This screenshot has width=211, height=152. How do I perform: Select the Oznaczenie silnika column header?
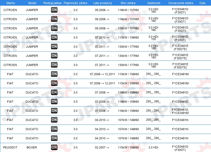pyautogui.click(x=181, y=3)
